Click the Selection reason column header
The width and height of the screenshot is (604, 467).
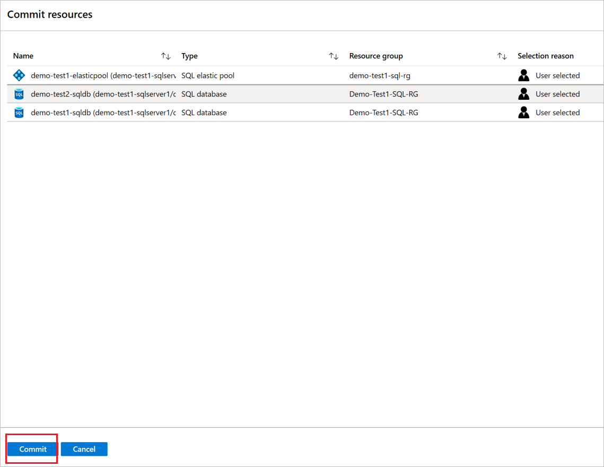click(546, 56)
